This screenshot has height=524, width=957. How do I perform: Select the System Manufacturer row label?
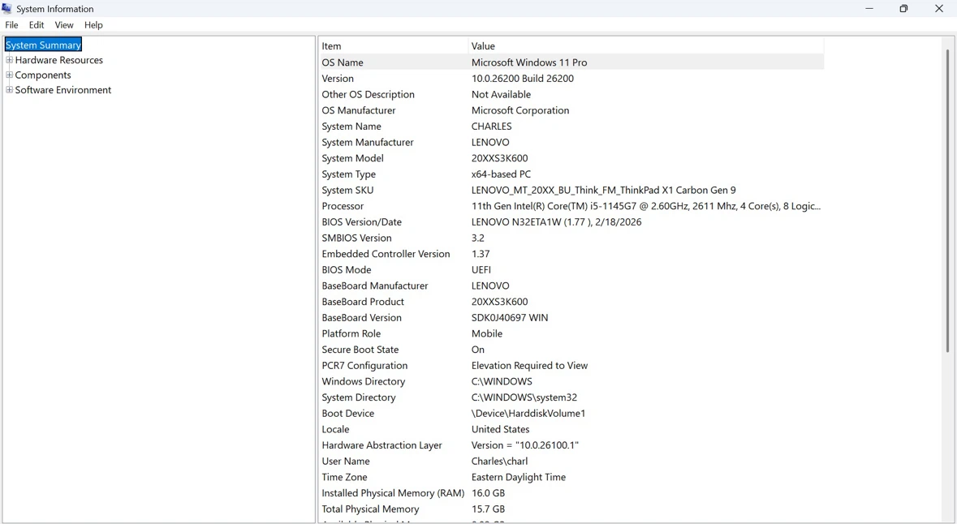point(368,142)
